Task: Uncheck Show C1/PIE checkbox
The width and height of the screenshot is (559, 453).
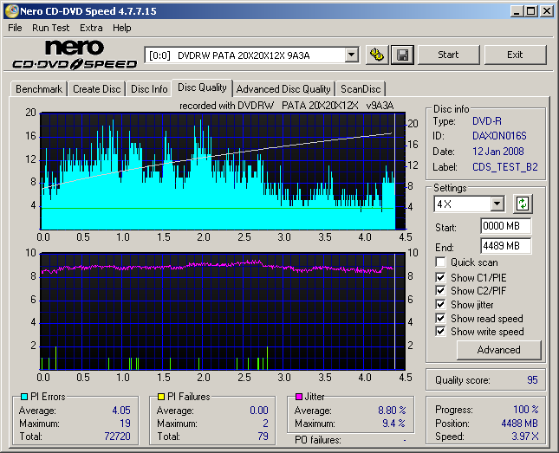Action: coord(440,277)
